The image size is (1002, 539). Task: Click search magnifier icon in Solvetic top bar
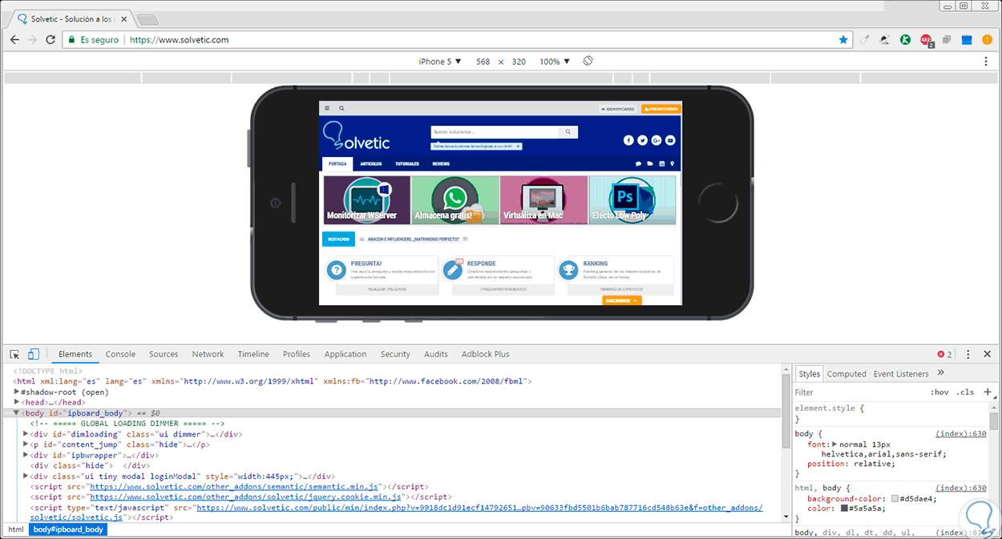[341, 108]
